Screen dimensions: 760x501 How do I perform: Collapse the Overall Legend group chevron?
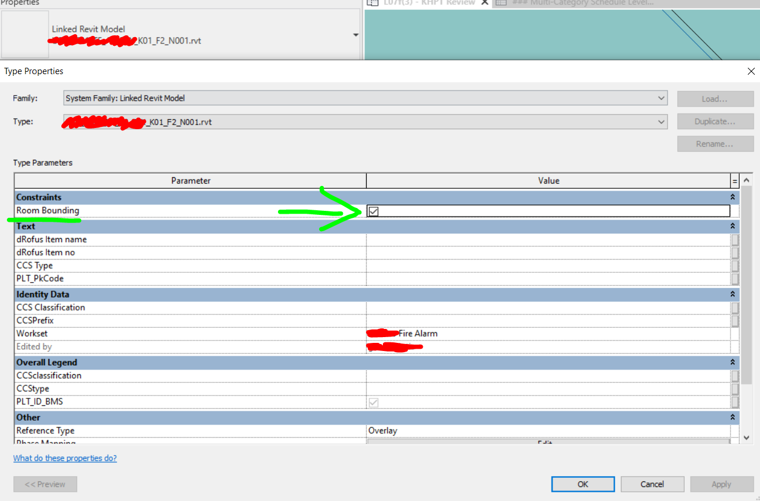733,363
